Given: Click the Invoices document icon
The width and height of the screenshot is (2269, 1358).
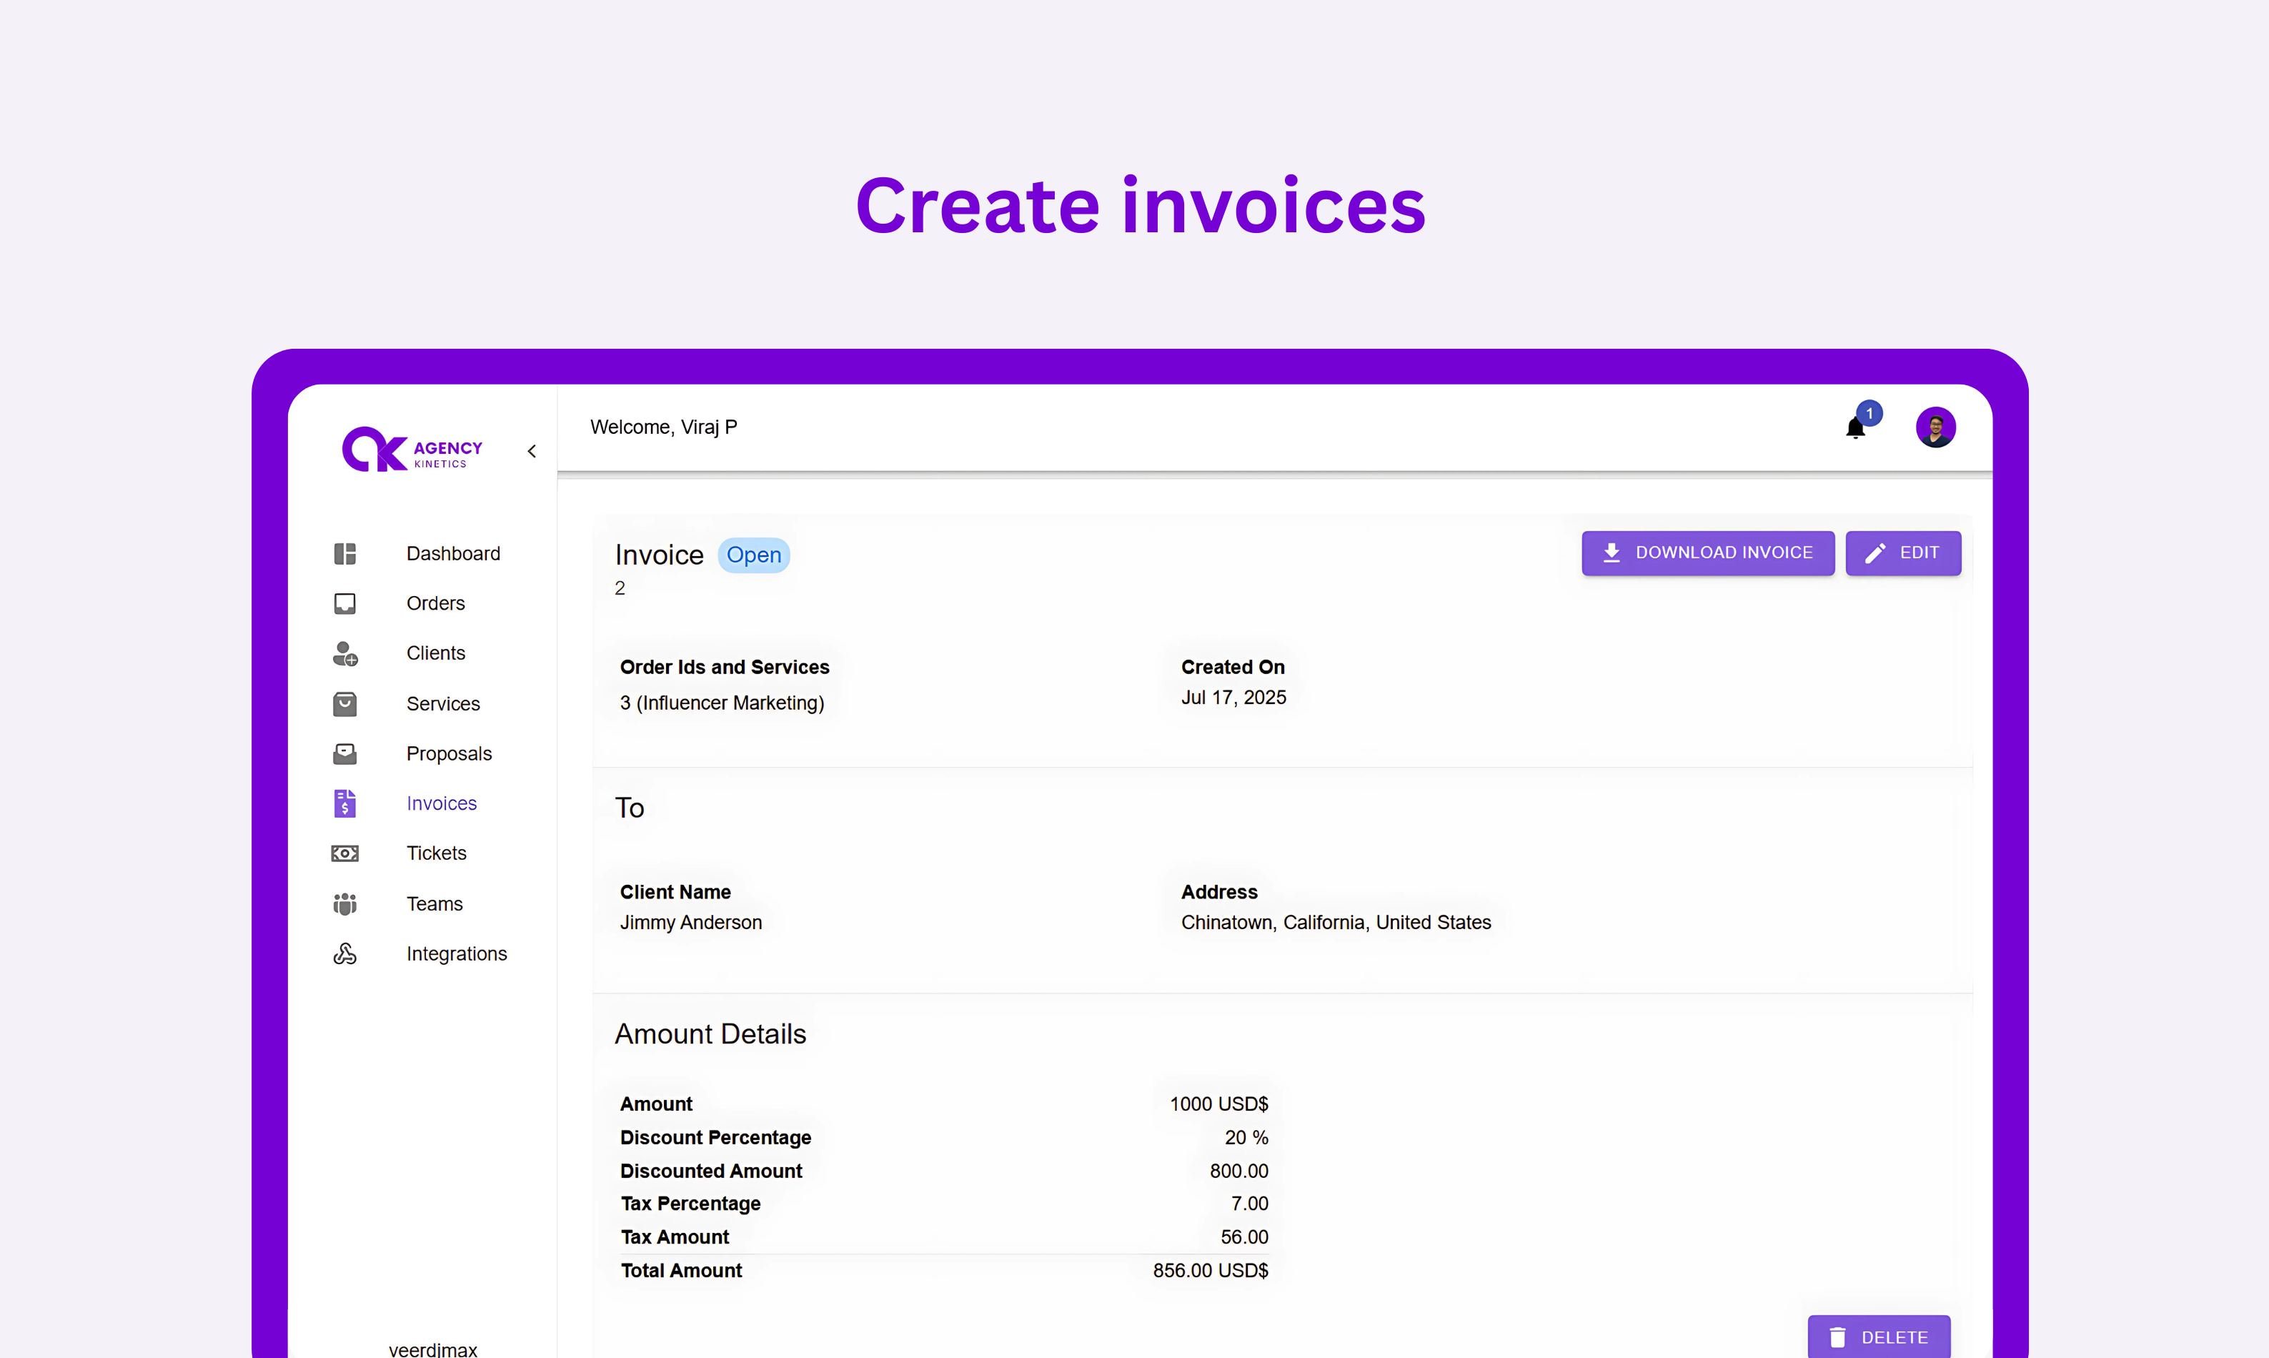Looking at the screenshot, I should (x=345, y=803).
